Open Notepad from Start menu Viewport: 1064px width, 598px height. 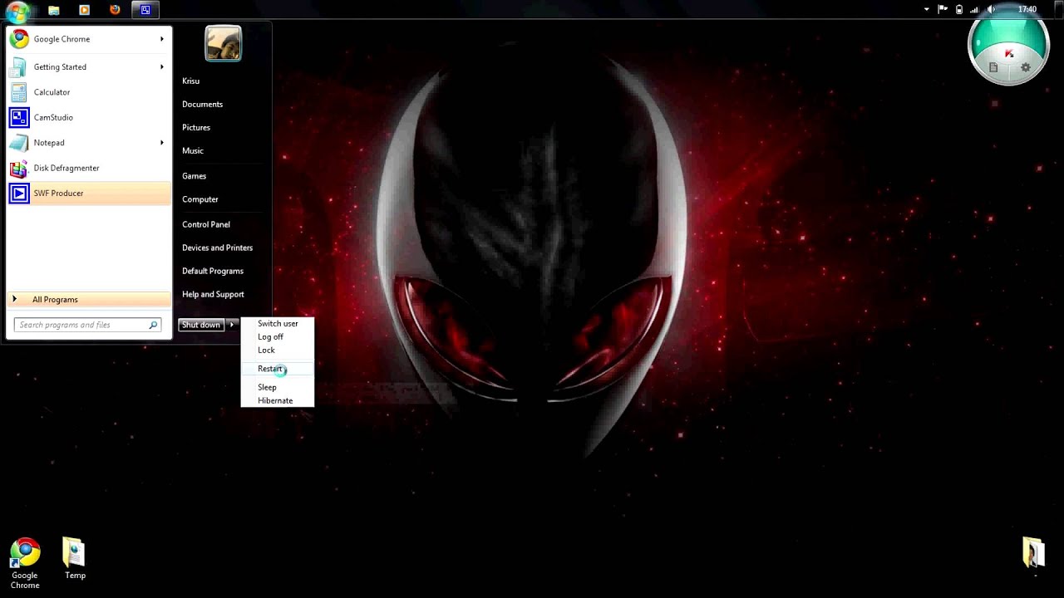[x=89, y=143]
